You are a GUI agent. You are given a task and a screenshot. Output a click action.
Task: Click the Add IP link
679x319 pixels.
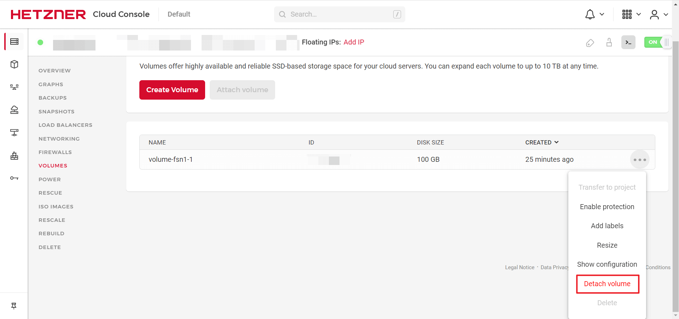pos(354,42)
